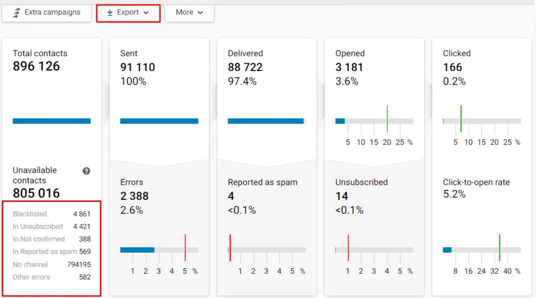Select the No channel contacts row
536x298 pixels.
coord(52,264)
